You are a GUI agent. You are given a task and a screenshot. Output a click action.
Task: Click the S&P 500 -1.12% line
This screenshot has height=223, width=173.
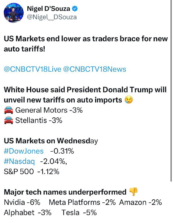tap(31, 171)
